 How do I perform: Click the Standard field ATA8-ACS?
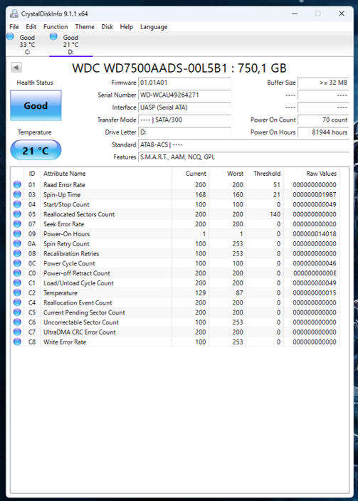[x=243, y=144]
